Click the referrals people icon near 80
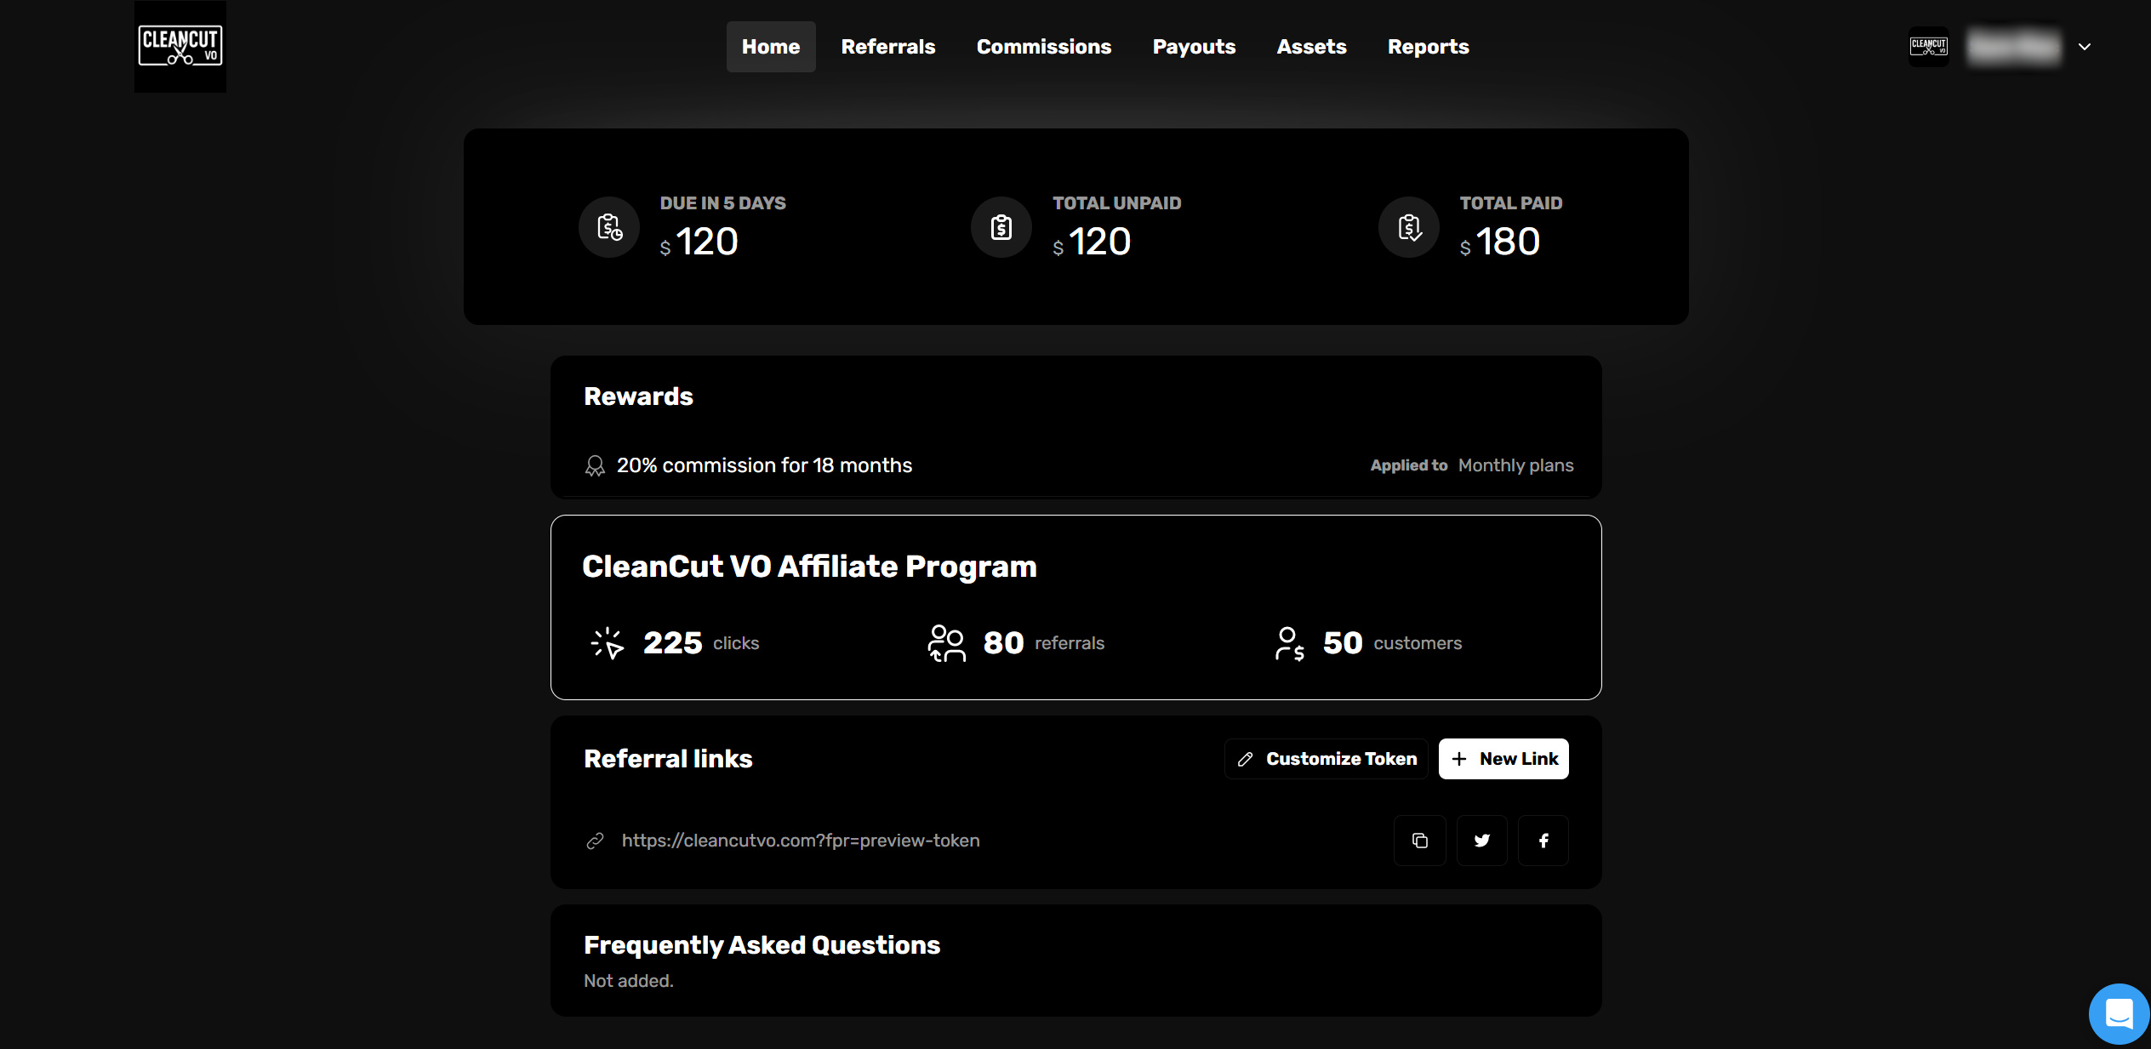This screenshot has width=2151, height=1049. tap(945, 643)
